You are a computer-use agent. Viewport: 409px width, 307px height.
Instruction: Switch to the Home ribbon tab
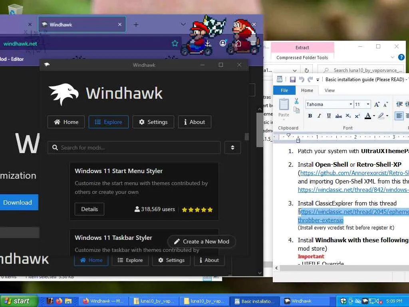point(307,90)
